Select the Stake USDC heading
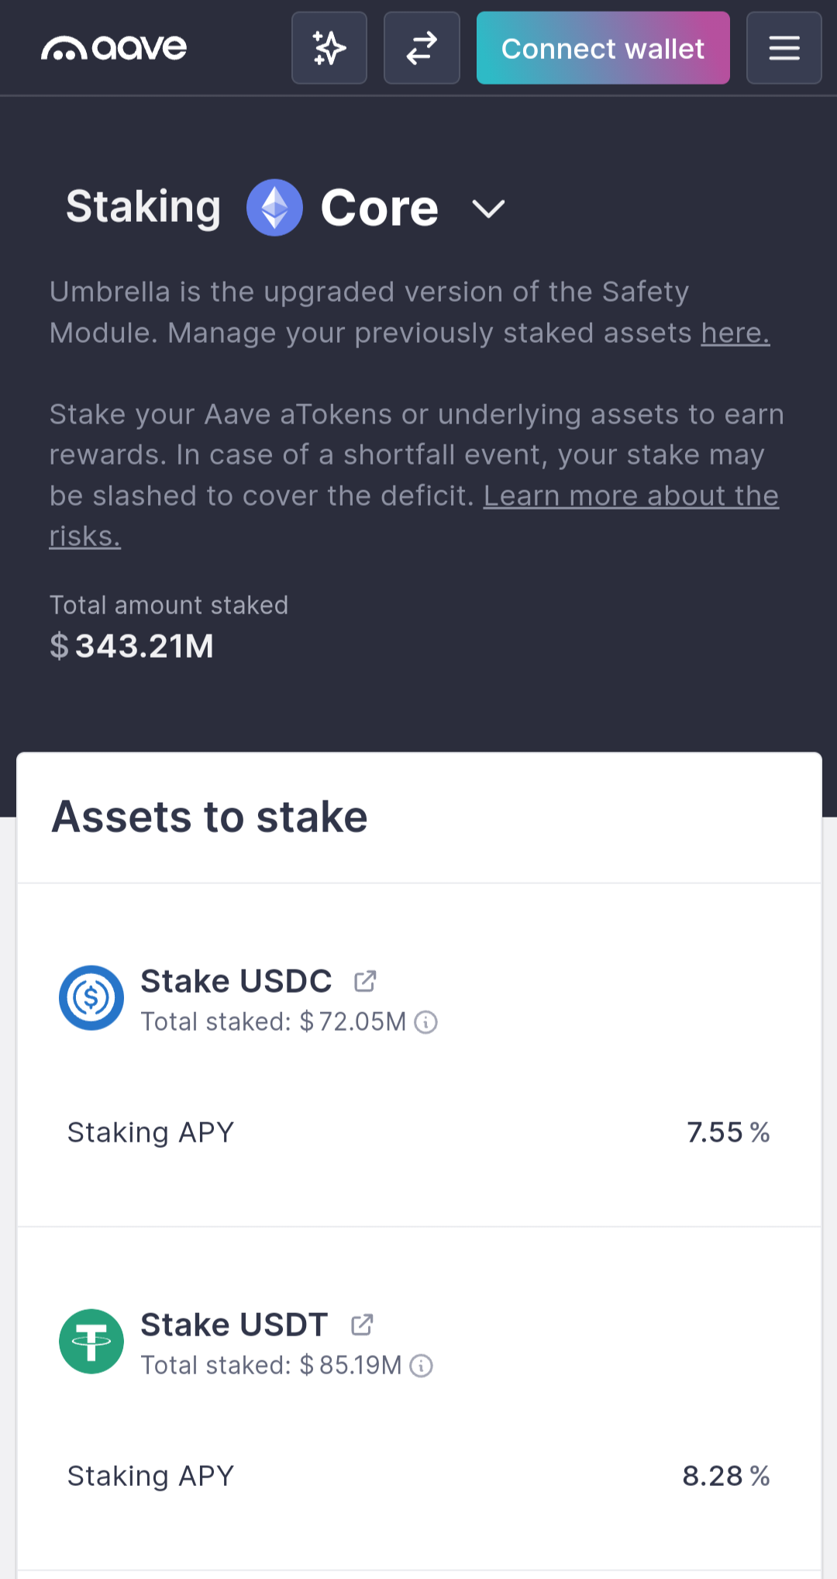Screen dimensions: 837x1579 (236, 981)
